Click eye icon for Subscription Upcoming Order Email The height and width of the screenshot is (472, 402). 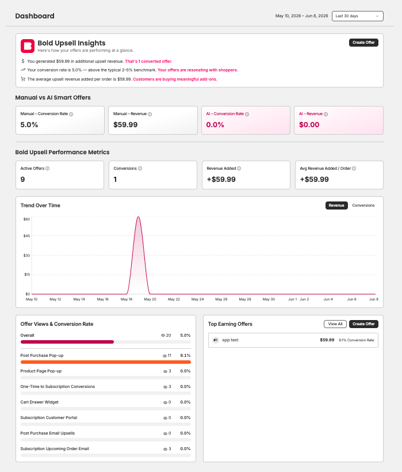165,449
